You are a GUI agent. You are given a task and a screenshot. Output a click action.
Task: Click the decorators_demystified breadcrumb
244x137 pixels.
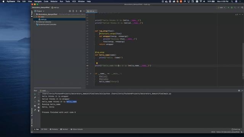coord(41,8)
